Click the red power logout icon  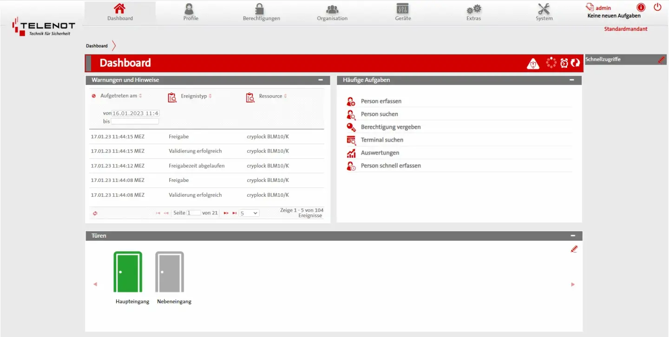(657, 7)
